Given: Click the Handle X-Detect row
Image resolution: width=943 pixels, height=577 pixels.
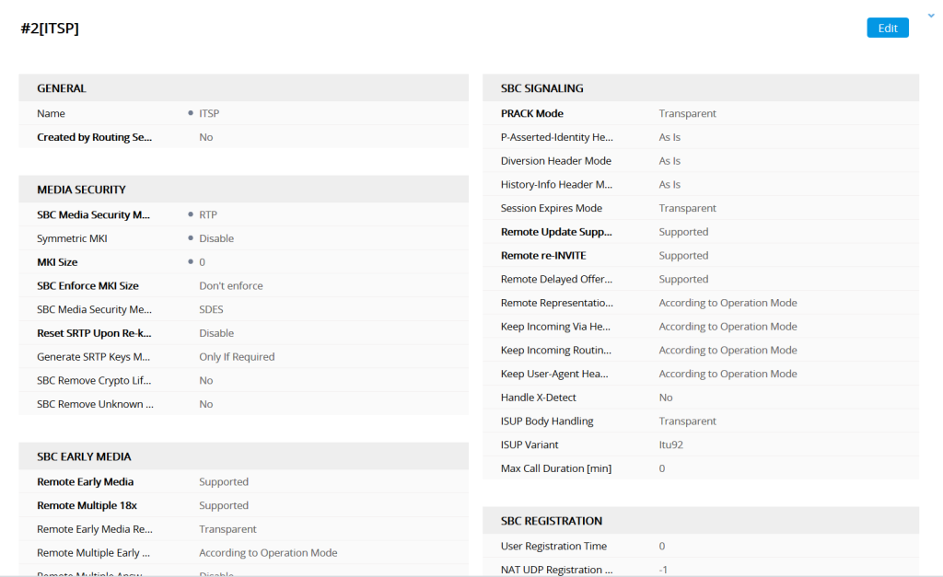Looking at the screenshot, I should point(700,397).
